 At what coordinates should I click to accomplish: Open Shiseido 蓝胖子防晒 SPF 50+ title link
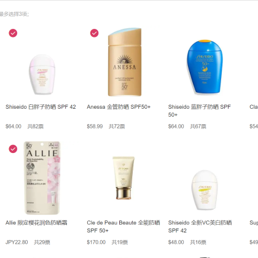200,111
